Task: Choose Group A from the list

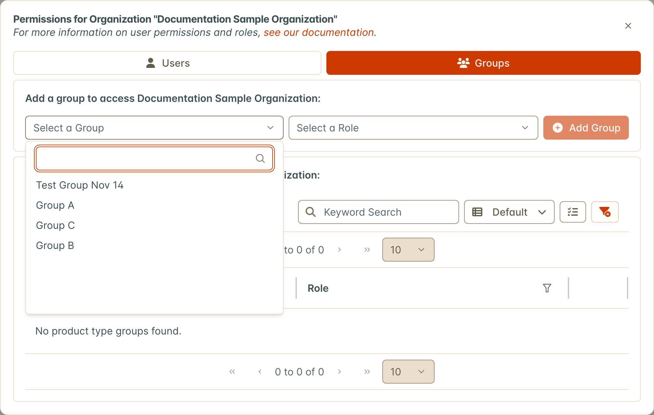Action: click(x=154, y=205)
